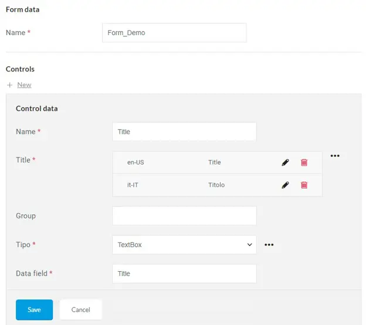The height and width of the screenshot is (325, 366).
Task: Focus the Data field input
Action: (x=184, y=273)
